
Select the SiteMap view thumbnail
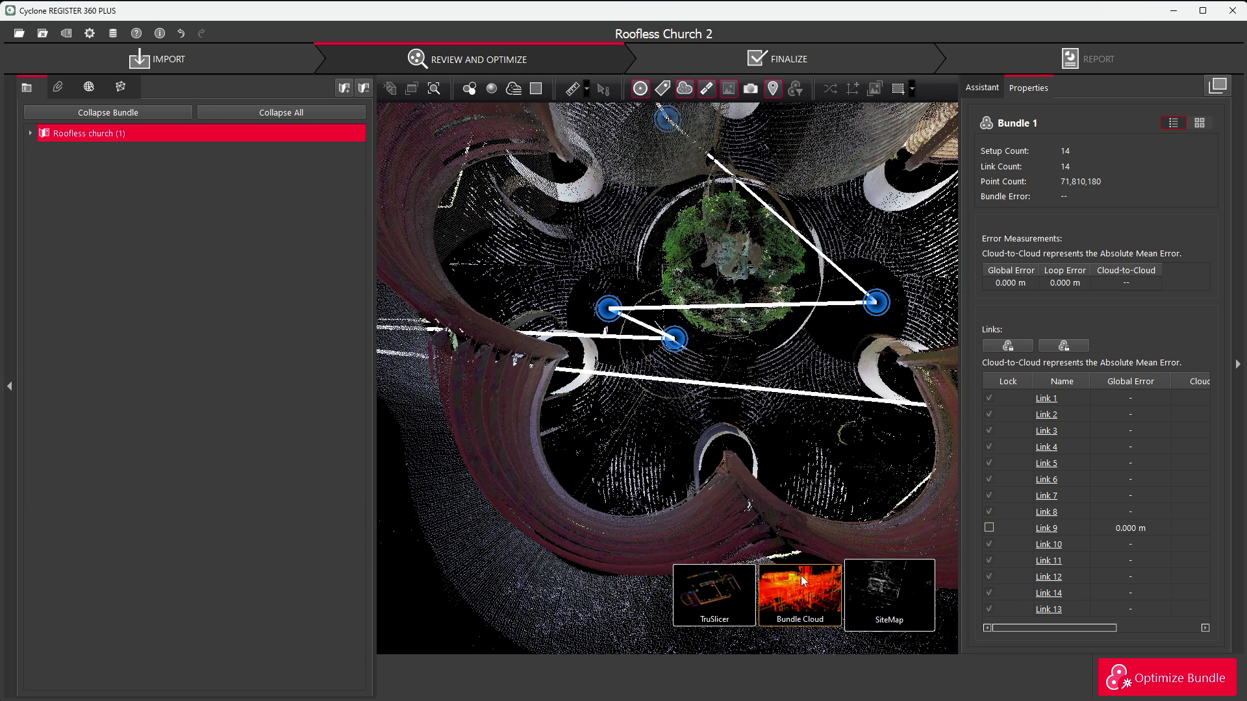point(889,595)
